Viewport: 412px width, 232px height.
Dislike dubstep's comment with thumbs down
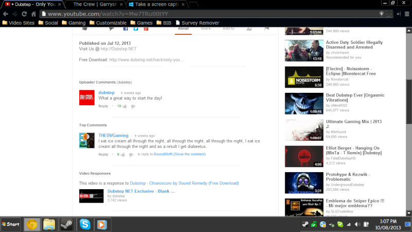(x=133, y=106)
